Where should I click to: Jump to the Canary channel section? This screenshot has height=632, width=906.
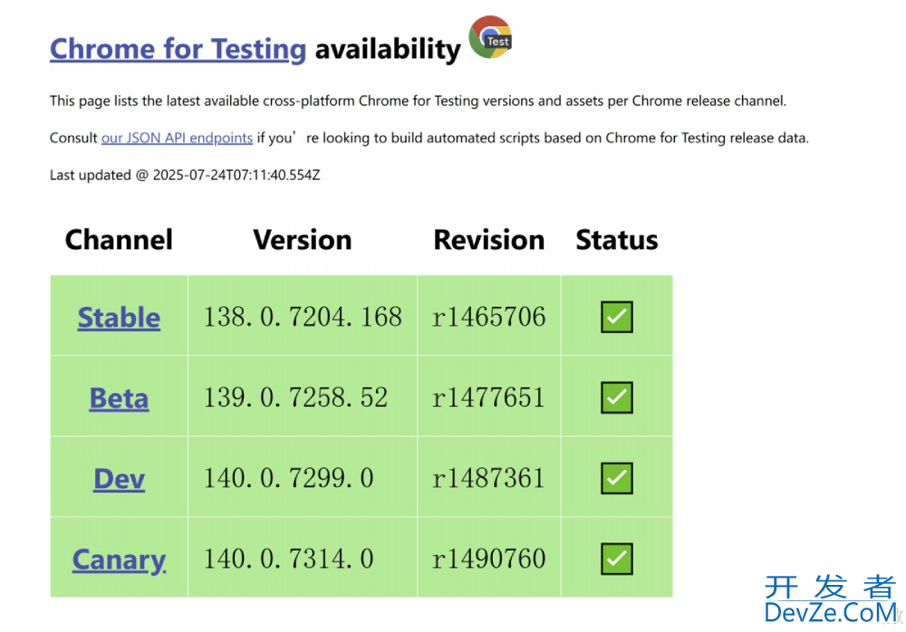[x=119, y=560]
